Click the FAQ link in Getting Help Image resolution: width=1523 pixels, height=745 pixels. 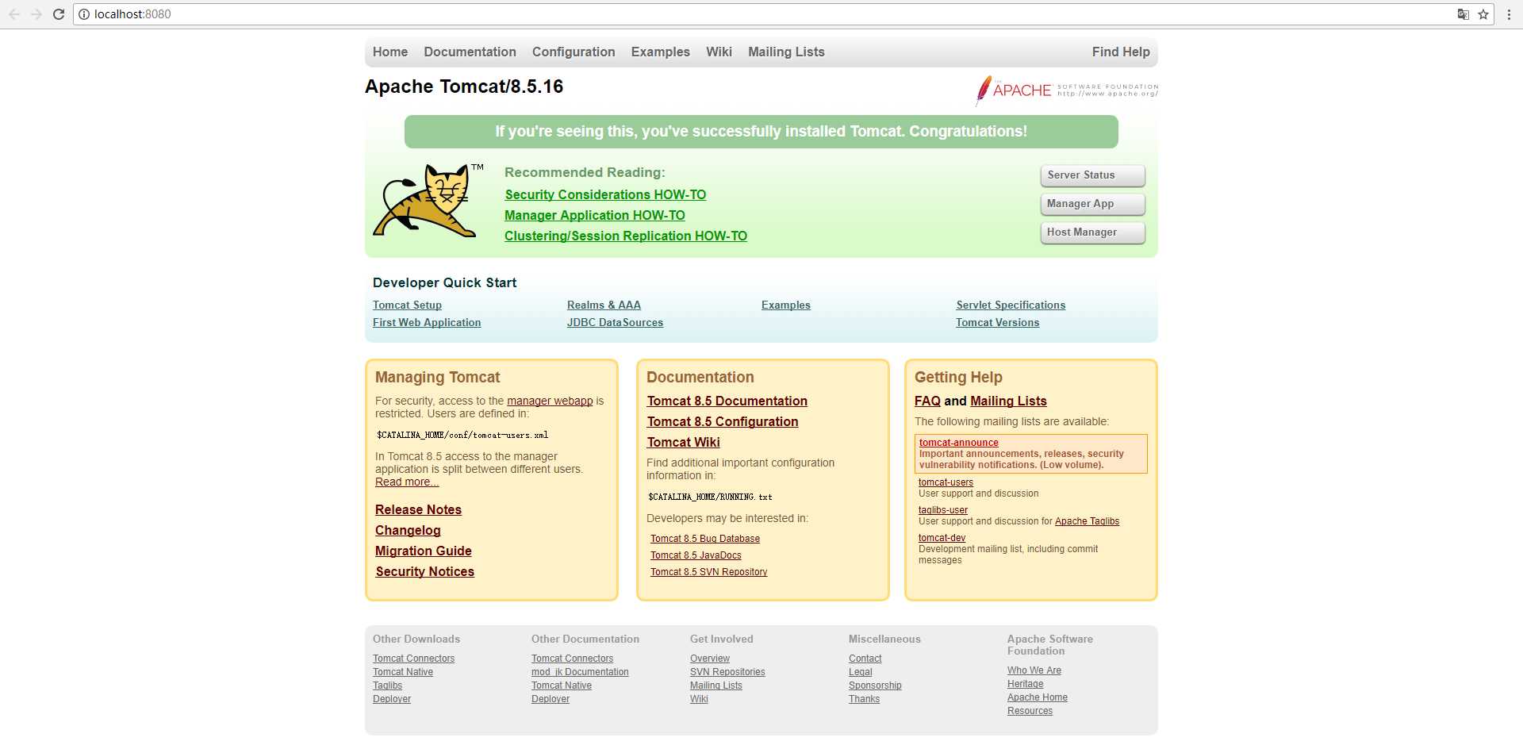click(x=927, y=401)
